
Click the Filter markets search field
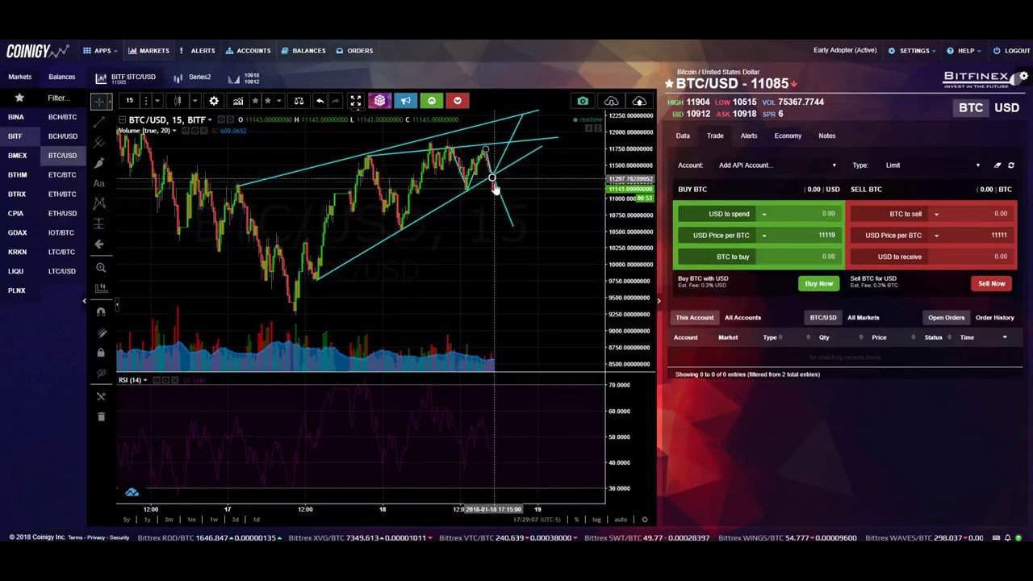point(61,98)
